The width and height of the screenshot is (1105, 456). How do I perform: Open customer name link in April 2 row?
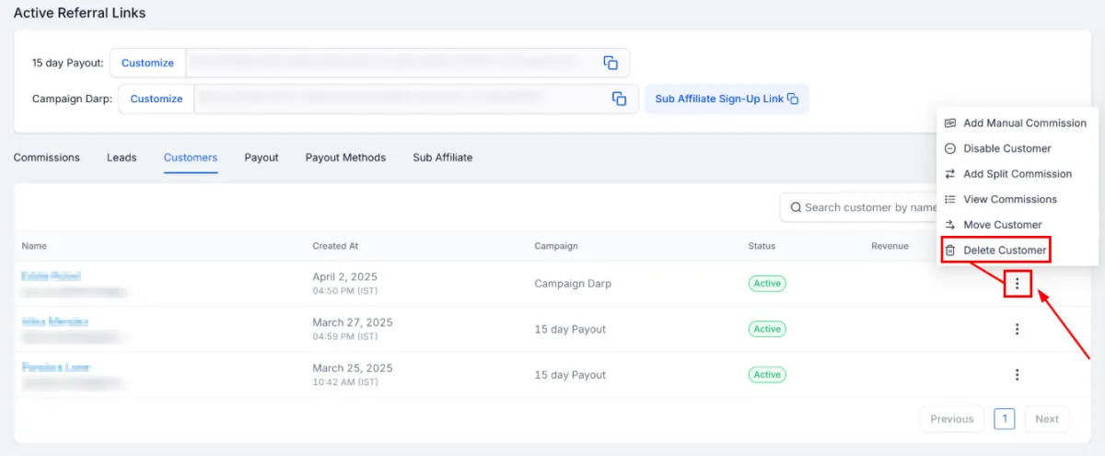(x=52, y=276)
